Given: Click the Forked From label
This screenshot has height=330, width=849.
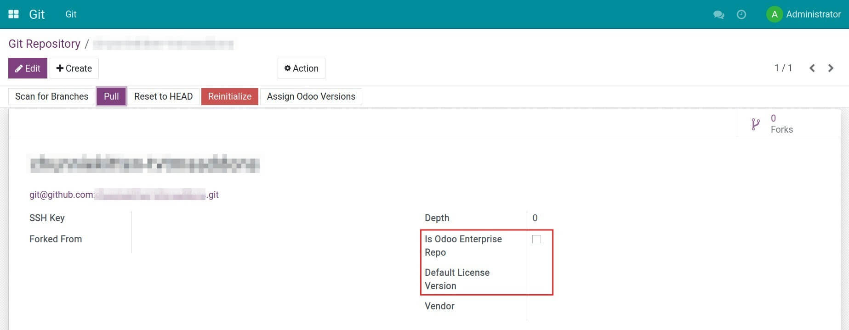Looking at the screenshot, I should pyautogui.click(x=56, y=239).
